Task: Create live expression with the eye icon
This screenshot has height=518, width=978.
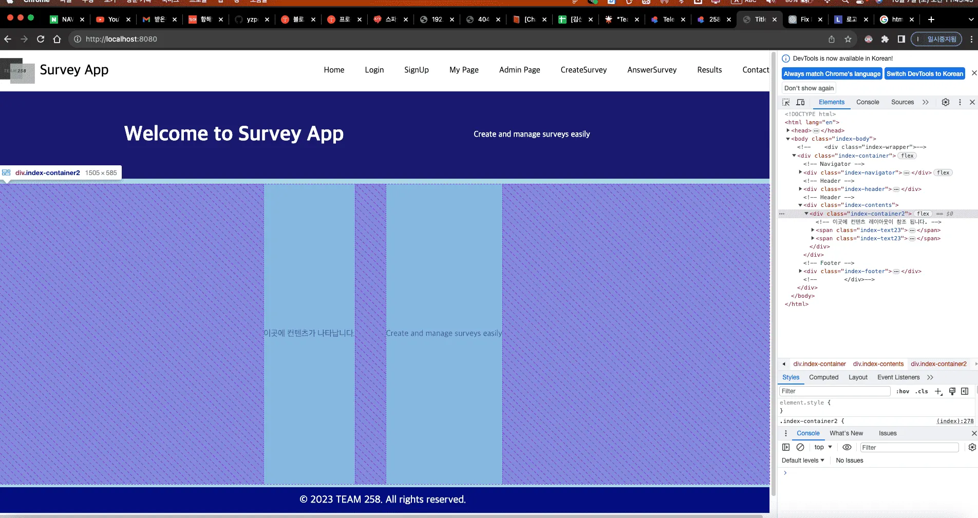Action: [x=847, y=447]
